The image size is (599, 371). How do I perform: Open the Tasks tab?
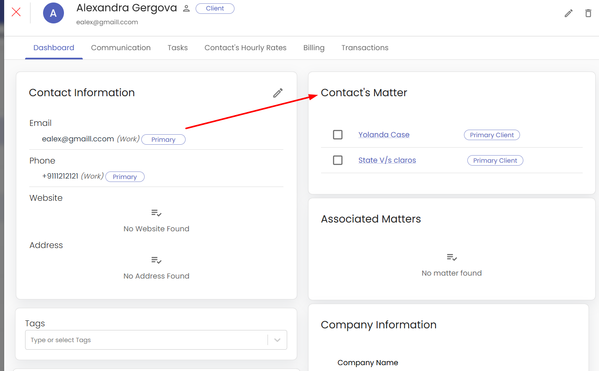178,48
